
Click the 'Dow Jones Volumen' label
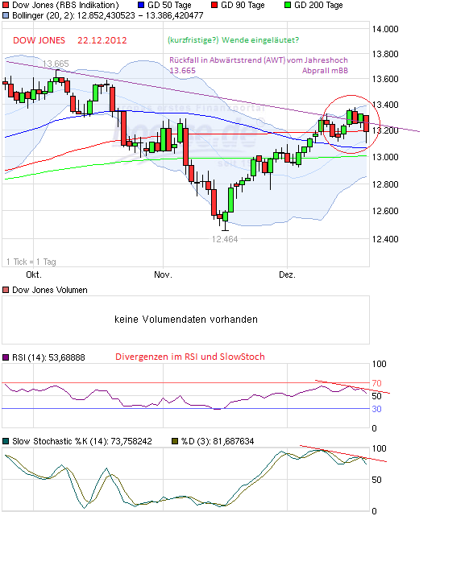[50, 290]
